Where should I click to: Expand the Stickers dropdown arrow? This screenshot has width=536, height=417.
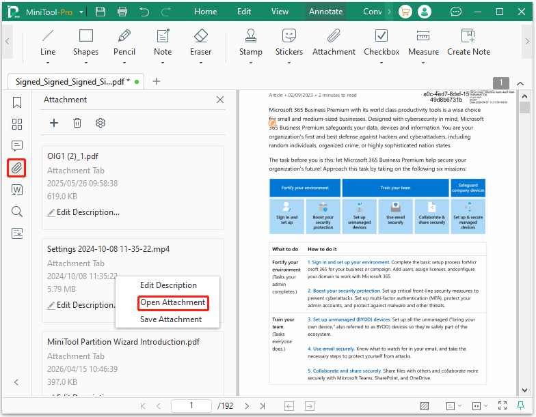(289, 63)
